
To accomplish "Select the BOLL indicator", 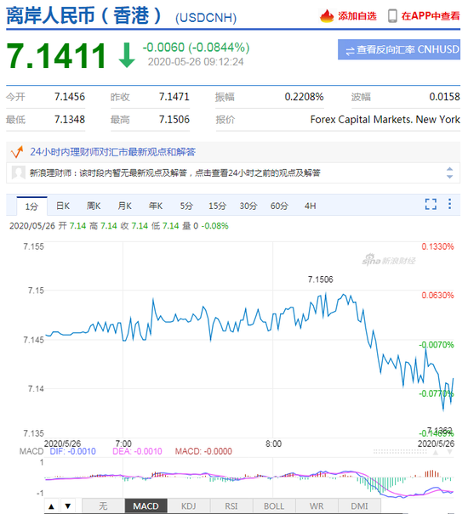I will (x=274, y=506).
